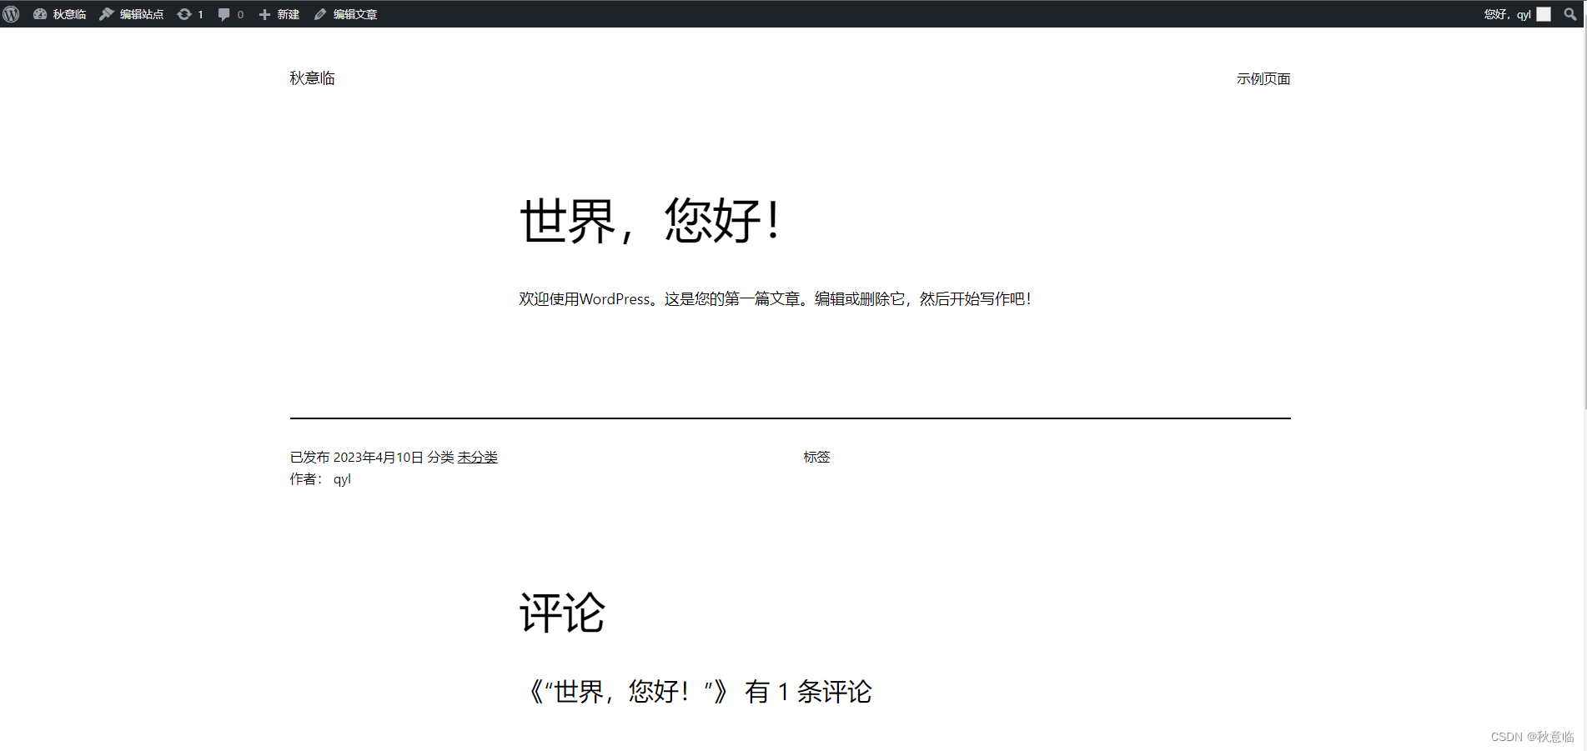The height and width of the screenshot is (751, 1587).
Task: Open the admin bar search icon
Action: click(x=1570, y=14)
